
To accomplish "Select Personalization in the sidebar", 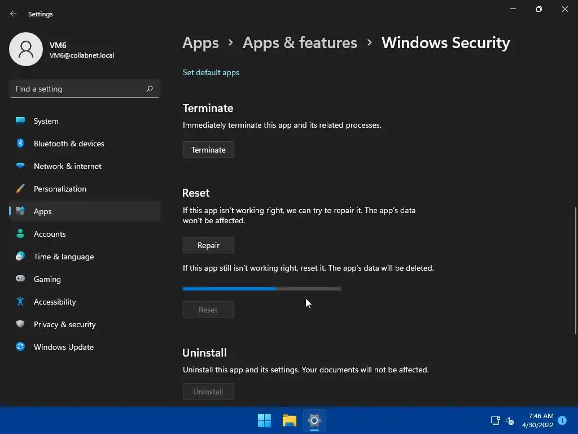I will click(x=85, y=189).
